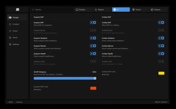Toggle the Civilian Names switch

coord(161,46)
